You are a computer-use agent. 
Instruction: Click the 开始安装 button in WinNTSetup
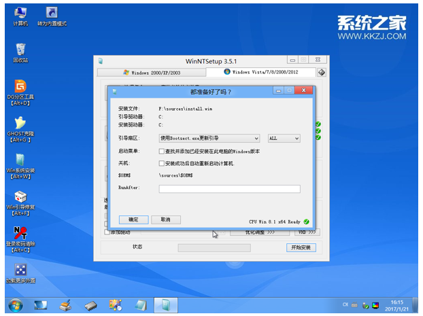(x=301, y=247)
